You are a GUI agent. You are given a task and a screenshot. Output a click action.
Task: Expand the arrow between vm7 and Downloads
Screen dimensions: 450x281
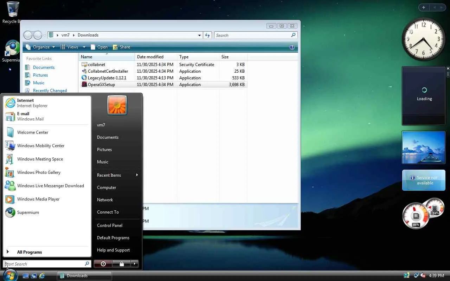pos(74,35)
